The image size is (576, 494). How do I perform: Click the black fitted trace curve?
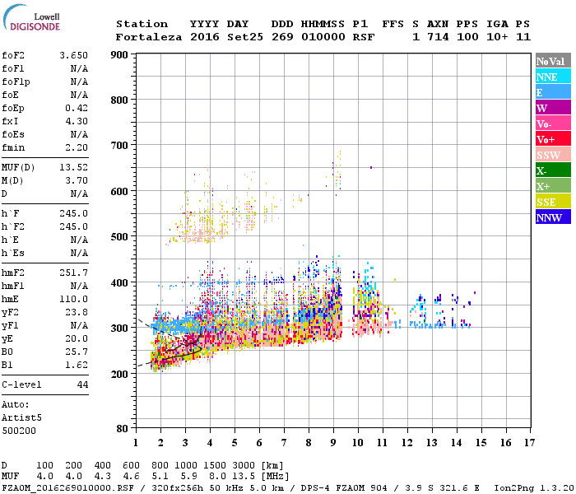tap(180, 354)
